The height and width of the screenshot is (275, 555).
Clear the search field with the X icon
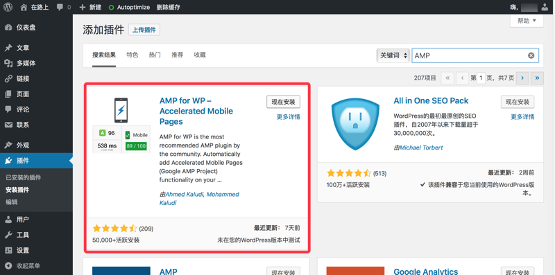pyautogui.click(x=531, y=55)
